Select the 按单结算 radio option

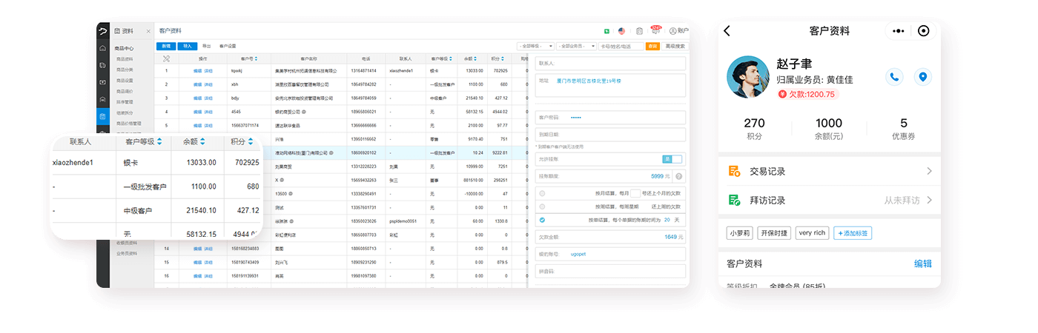tap(542, 220)
